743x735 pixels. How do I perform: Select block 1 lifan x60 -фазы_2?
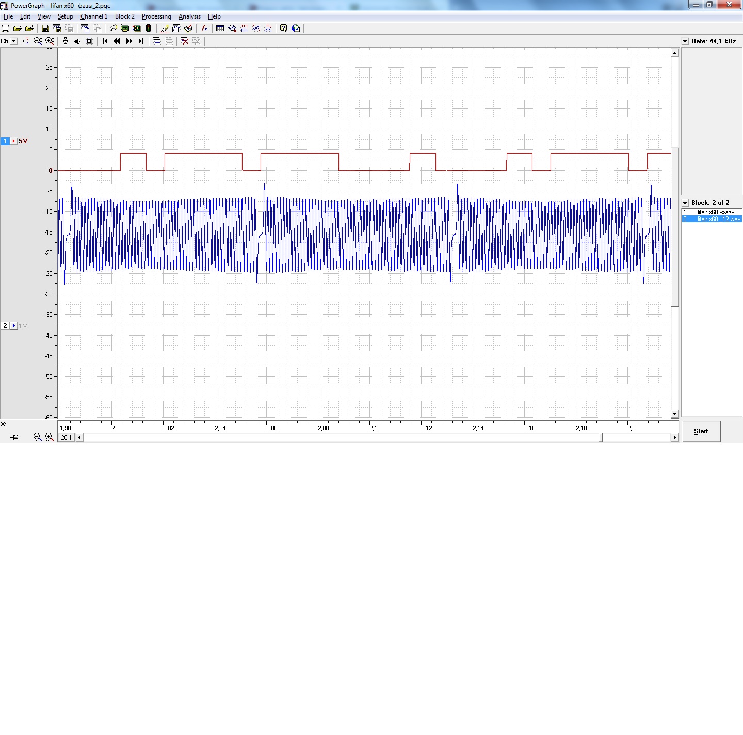pyautogui.click(x=712, y=212)
